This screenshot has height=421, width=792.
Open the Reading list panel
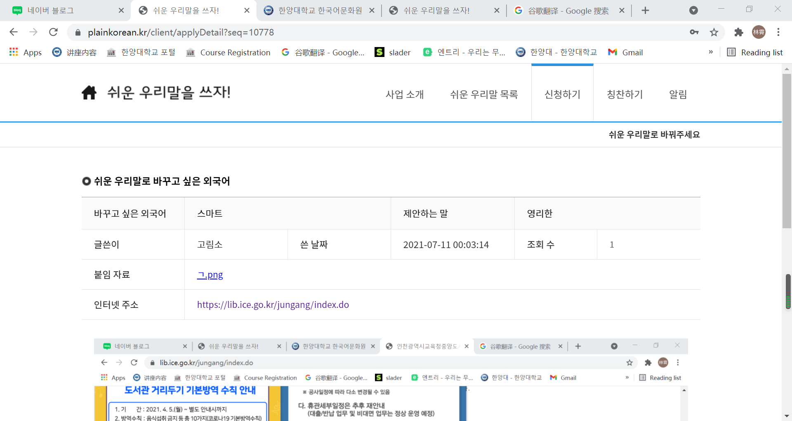754,52
